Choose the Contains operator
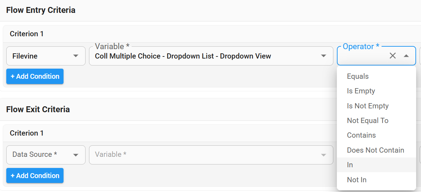The height and width of the screenshot is (192, 421). point(361,135)
